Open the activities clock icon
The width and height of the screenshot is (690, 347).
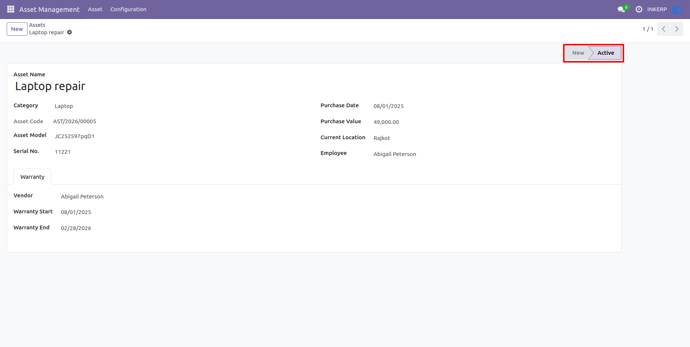(639, 9)
